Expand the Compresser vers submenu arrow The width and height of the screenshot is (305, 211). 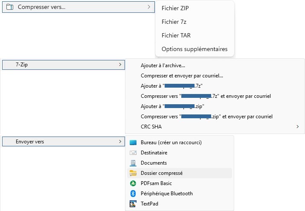(x=149, y=7)
